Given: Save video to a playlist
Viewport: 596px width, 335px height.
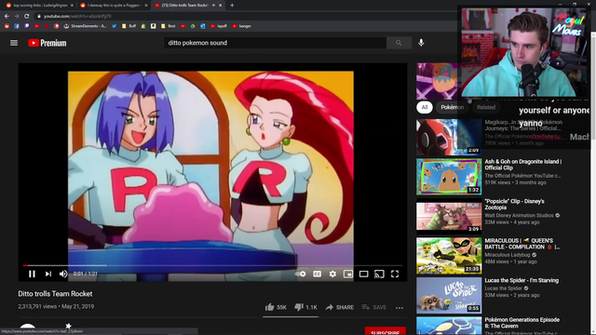Looking at the screenshot, I should [x=374, y=307].
